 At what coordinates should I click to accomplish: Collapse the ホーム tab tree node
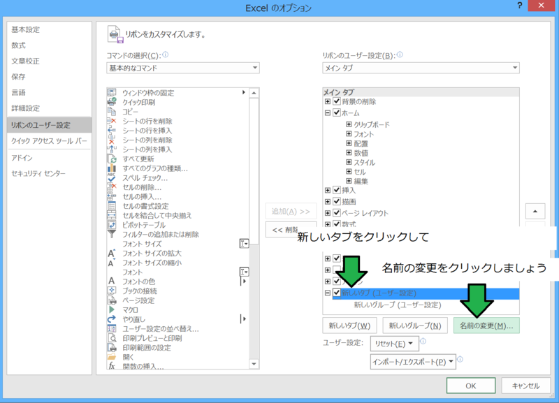tap(328, 112)
